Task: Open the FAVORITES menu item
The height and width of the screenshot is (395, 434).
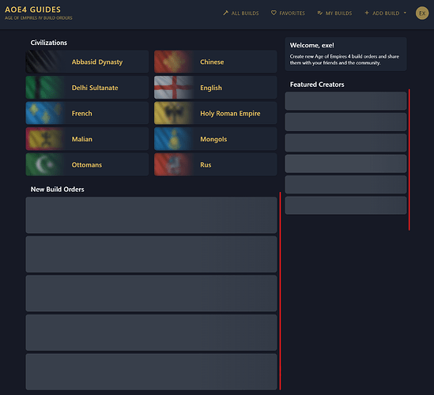Action: 288,13
